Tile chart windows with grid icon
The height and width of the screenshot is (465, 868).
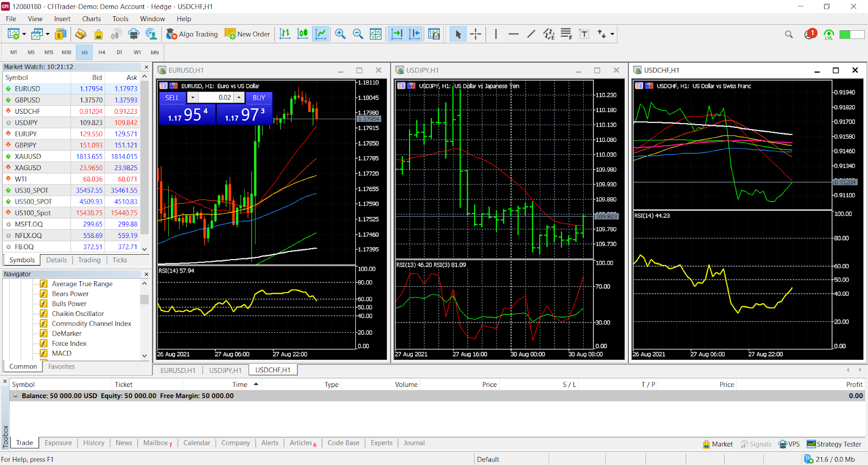375,34
